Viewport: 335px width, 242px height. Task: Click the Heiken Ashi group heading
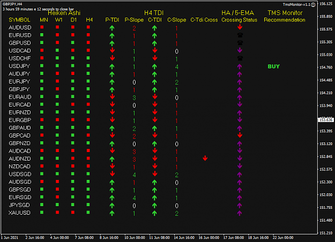(64, 13)
